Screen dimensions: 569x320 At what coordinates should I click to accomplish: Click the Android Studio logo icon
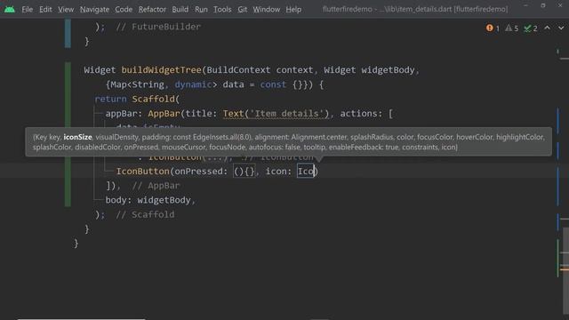click(10, 9)
